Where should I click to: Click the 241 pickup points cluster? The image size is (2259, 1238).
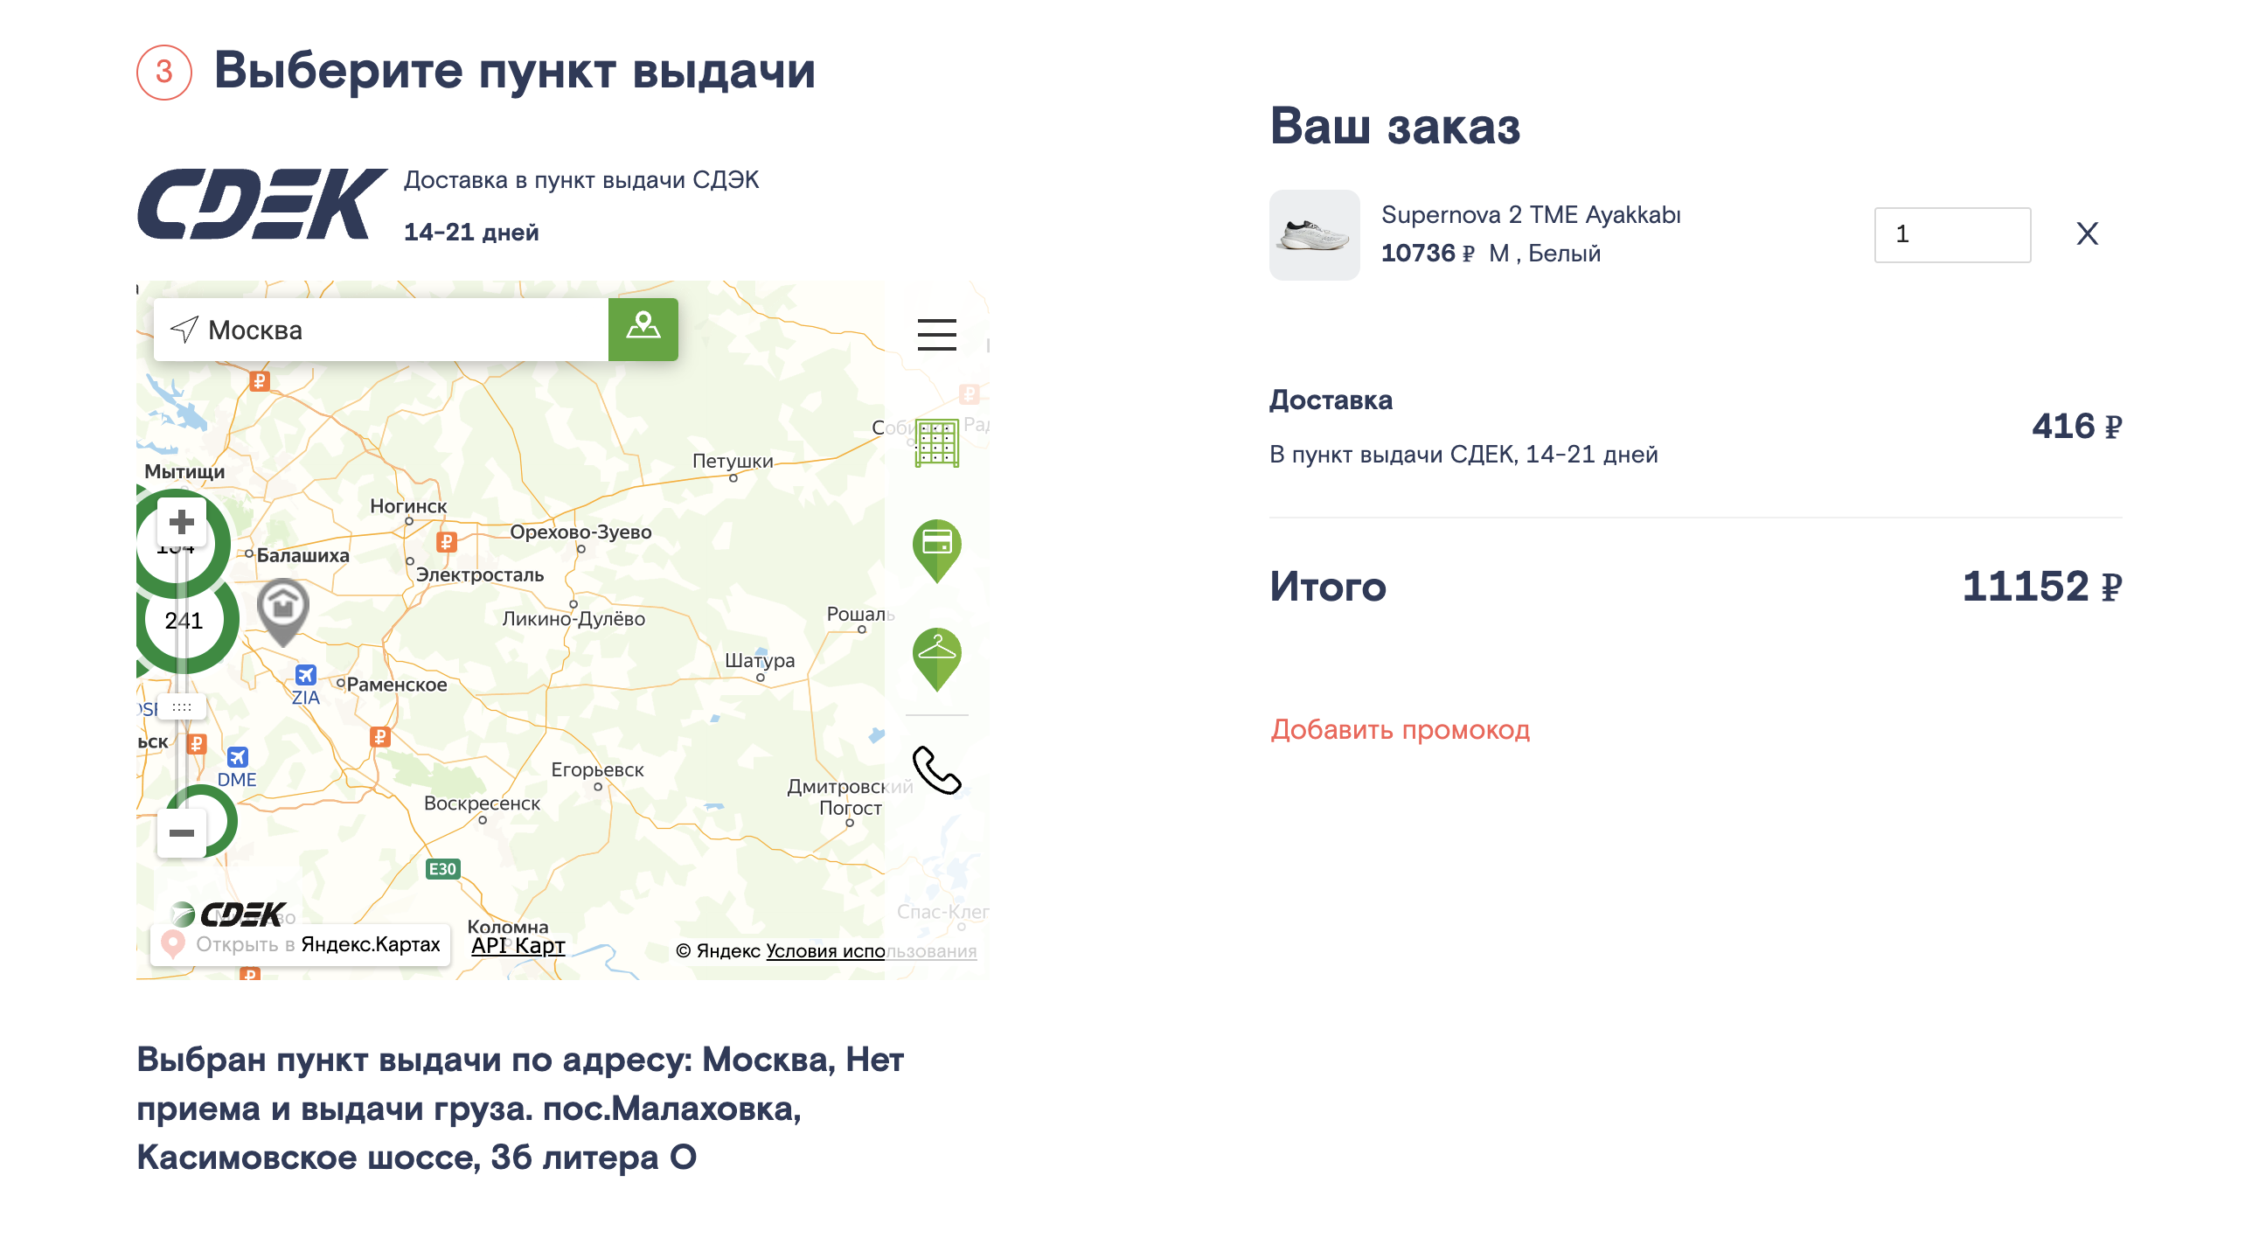(184, 621)
